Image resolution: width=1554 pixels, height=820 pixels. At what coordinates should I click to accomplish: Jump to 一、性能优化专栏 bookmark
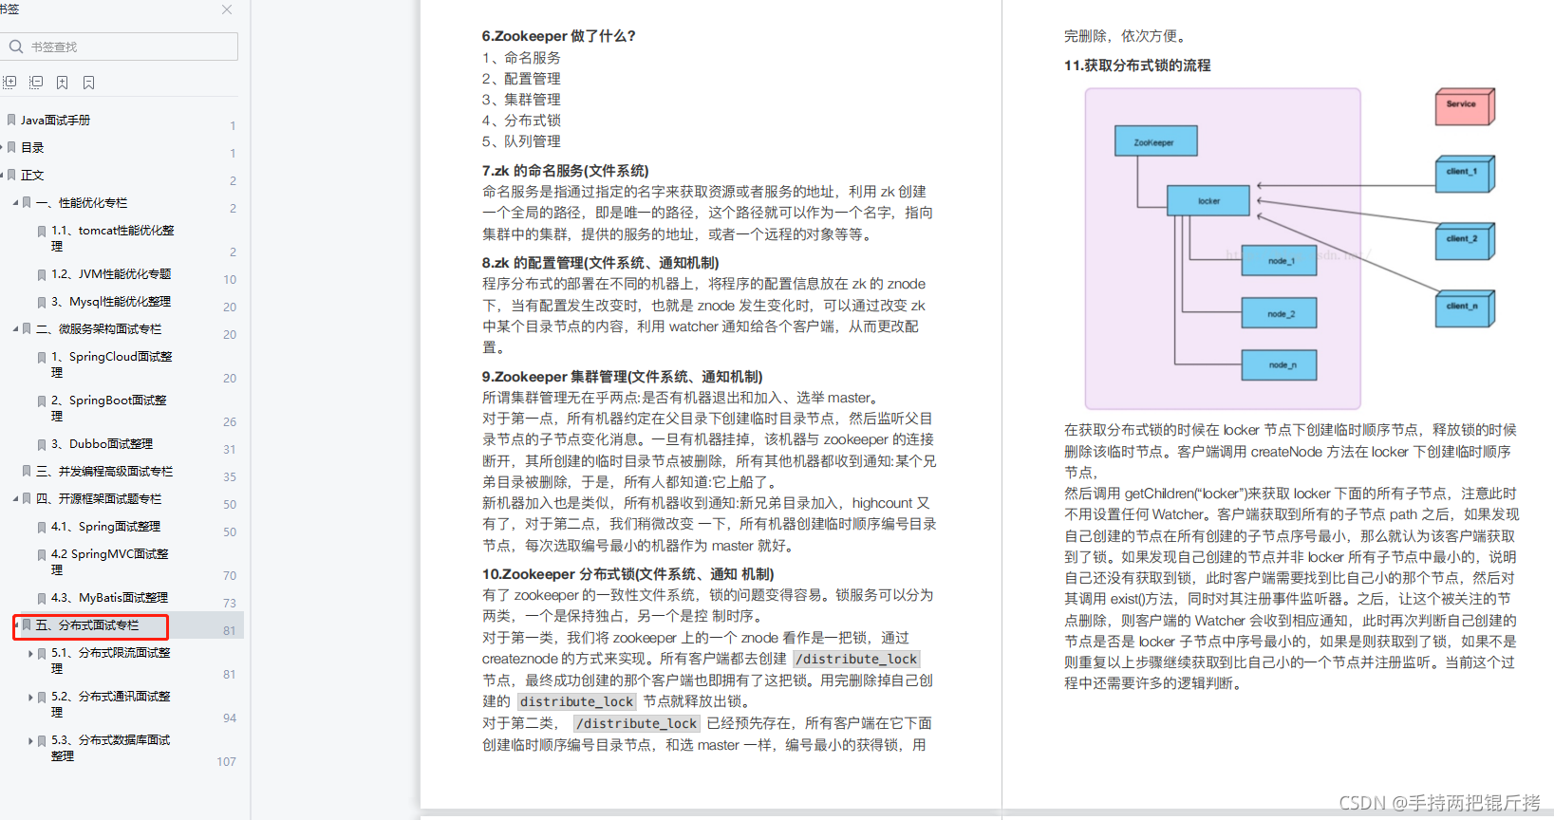(82, 202)
